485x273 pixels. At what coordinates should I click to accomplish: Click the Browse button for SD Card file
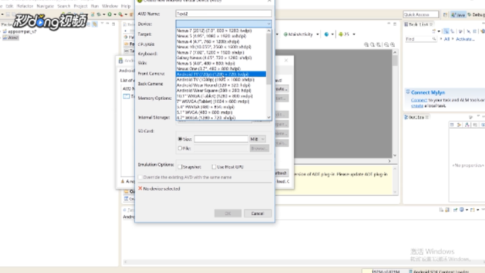[x=259, y=148]
